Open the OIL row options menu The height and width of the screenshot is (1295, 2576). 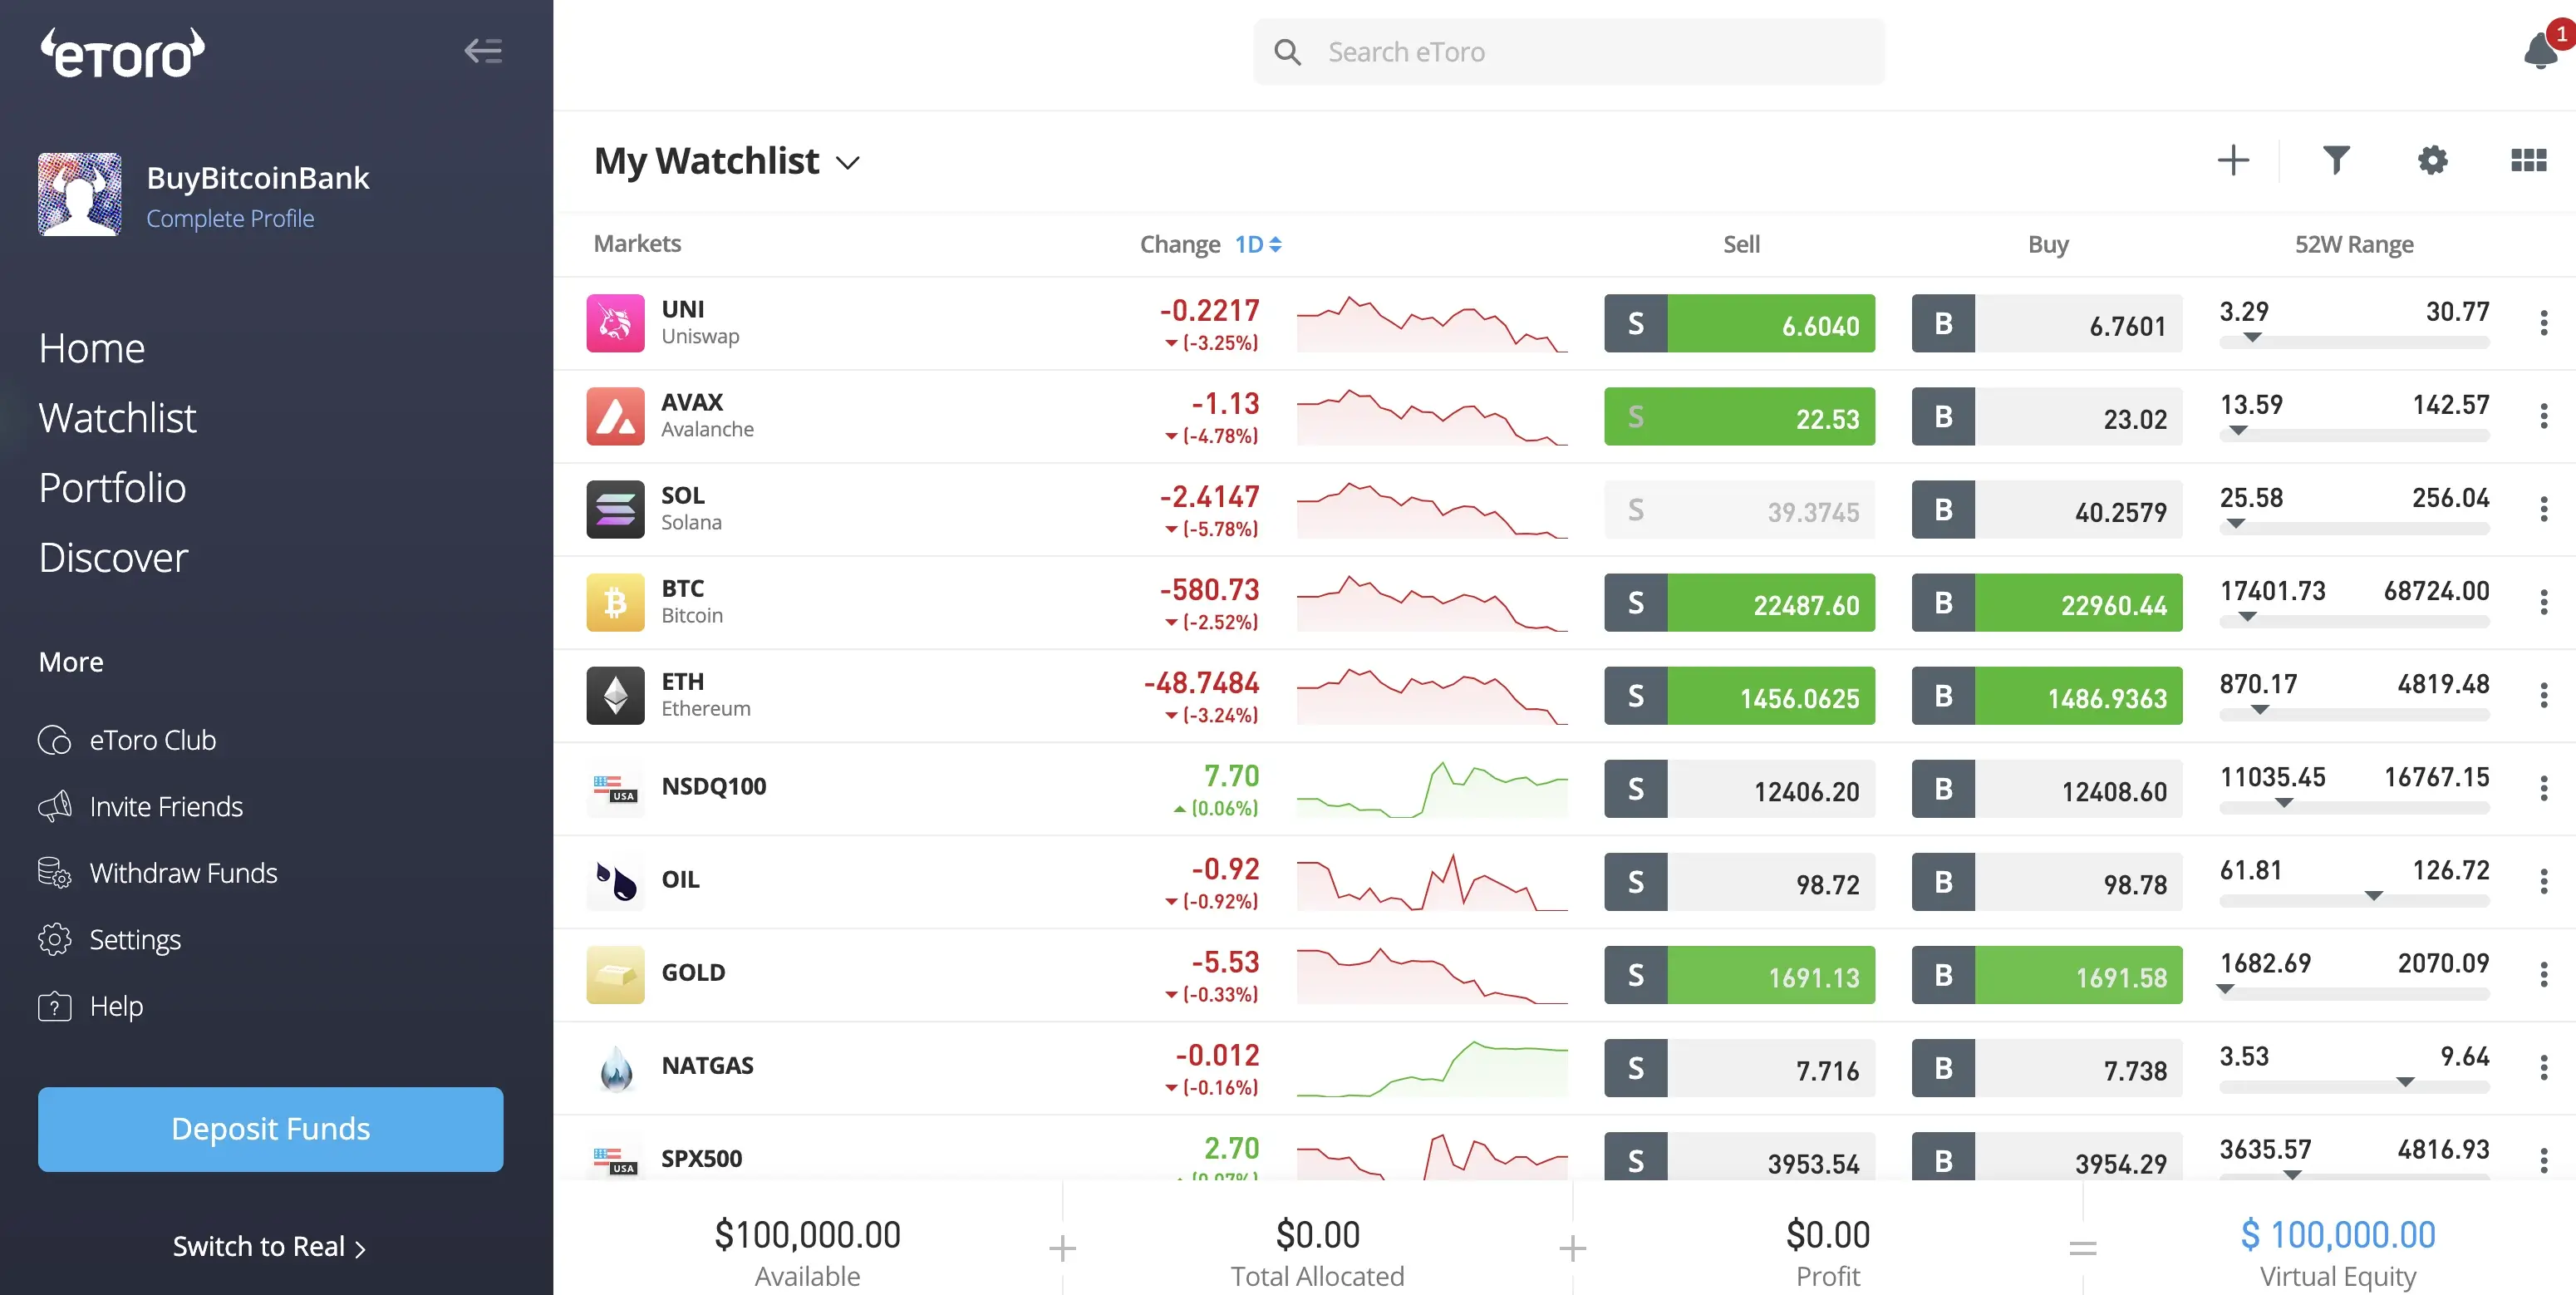click(x=2543, y=881)
